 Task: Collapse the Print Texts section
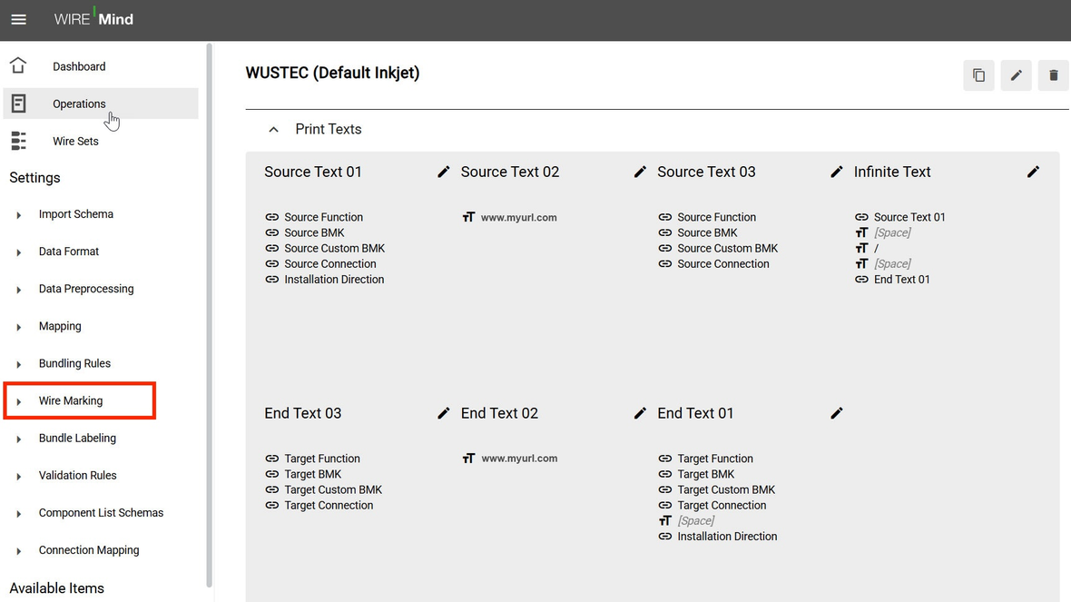pos(273,129)
